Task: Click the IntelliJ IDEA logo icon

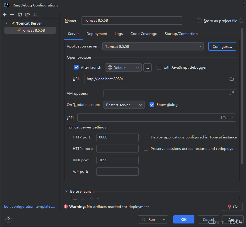Action: point(6,5)
